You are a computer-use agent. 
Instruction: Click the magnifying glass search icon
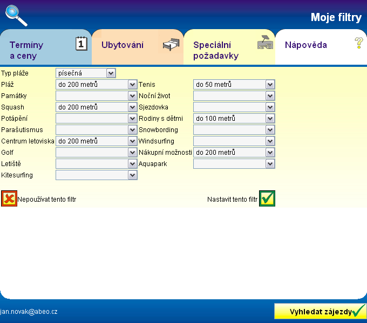pyautogui.click(x=16, y=15)
